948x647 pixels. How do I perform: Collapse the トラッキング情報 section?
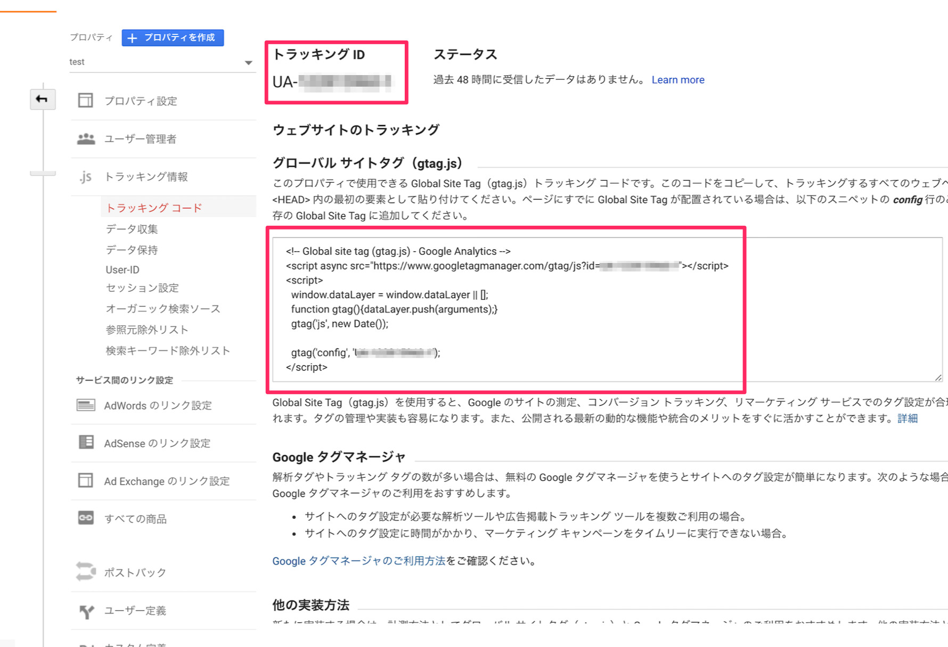pyautogui.click(x=146, y=177)
